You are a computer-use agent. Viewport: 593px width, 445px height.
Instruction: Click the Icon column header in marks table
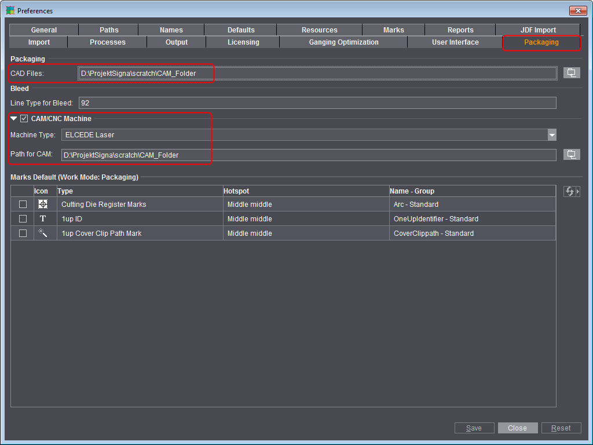coord(42,191)
